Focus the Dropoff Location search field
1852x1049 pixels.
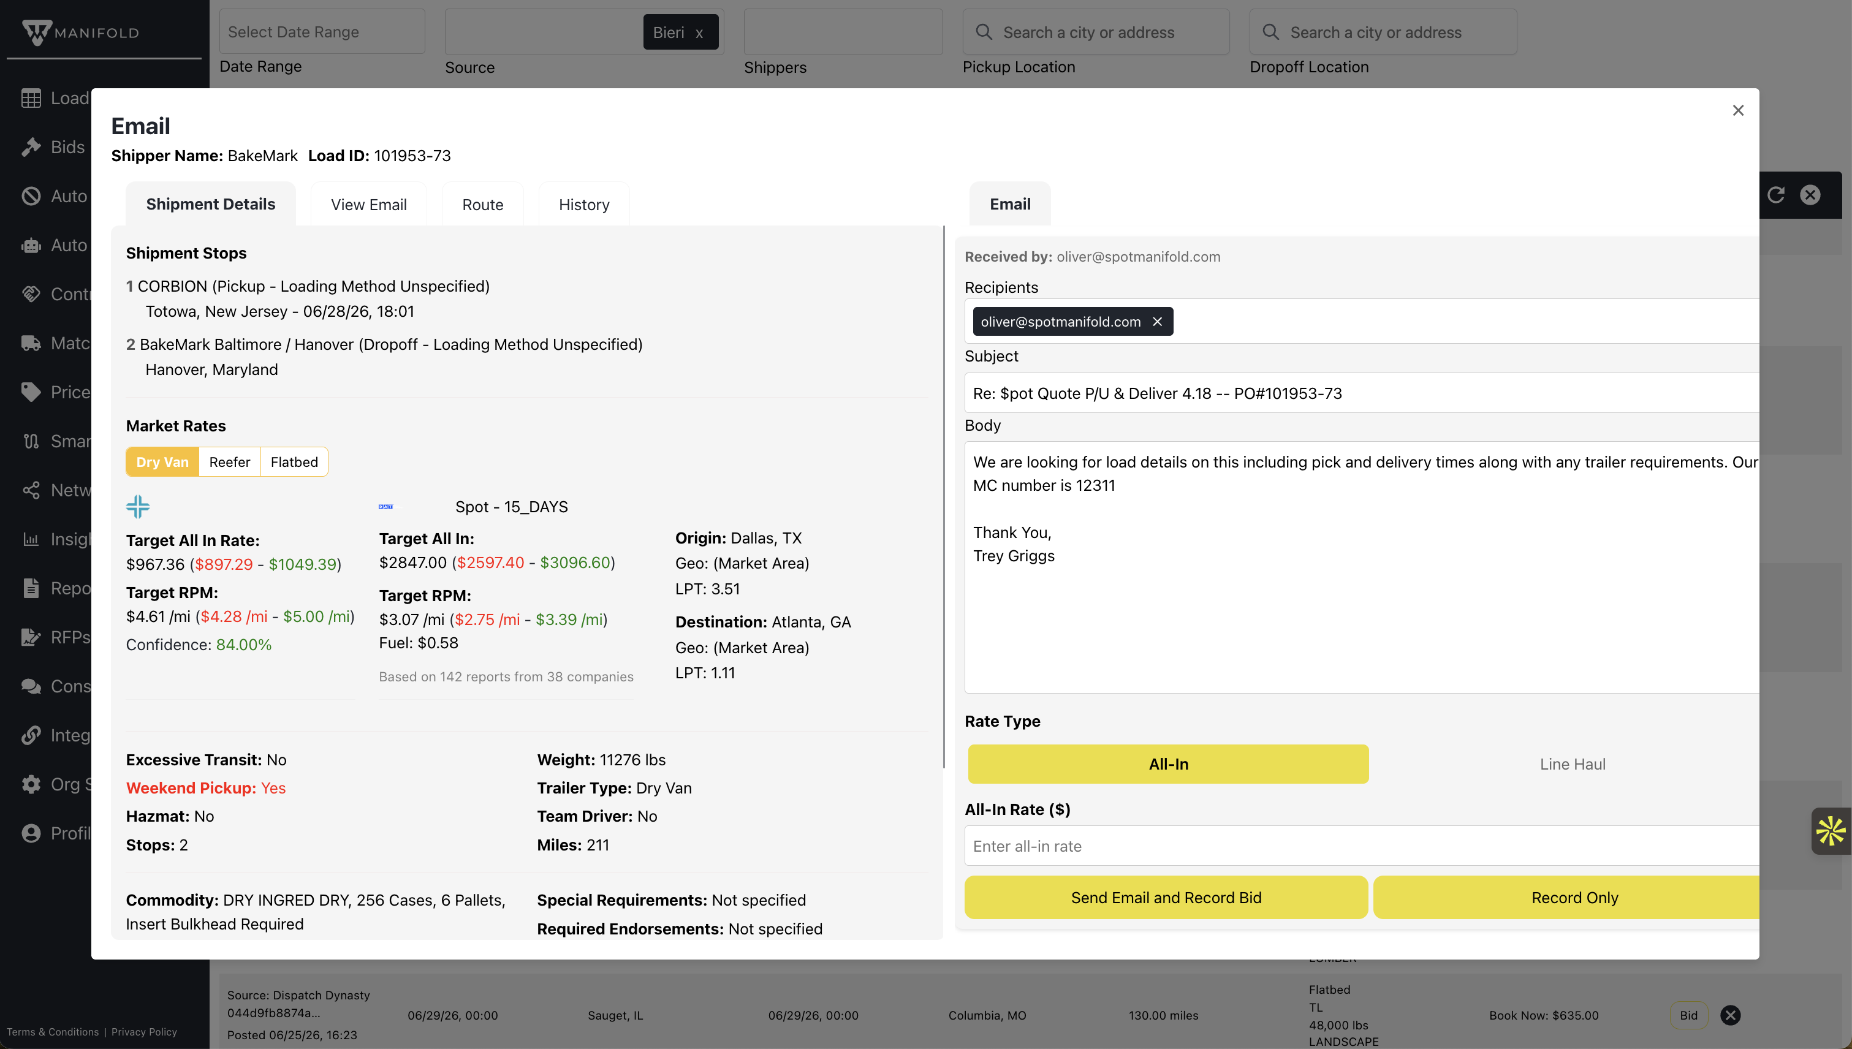[x=1383, y=32]
